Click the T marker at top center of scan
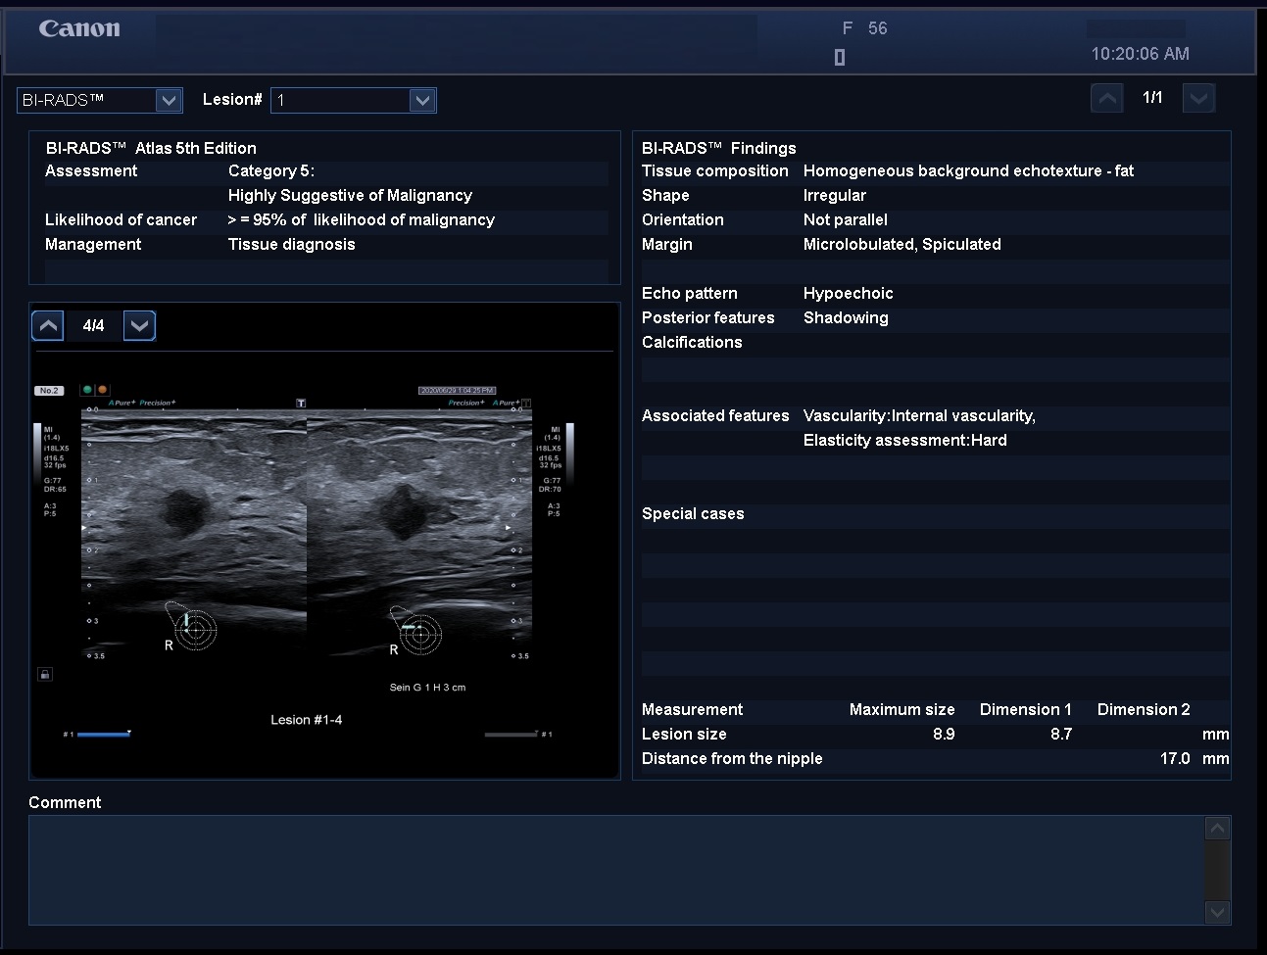Image resolution: width=1267 pixels, height=955 pixels. tap(301, 403)
